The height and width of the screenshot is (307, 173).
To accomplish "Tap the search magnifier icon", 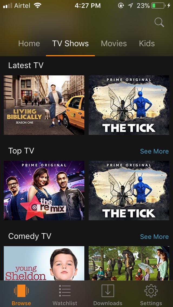I will click(159, 22).
